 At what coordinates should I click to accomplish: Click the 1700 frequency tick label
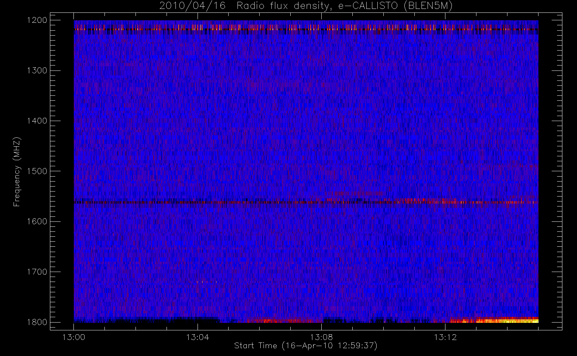tap(37, 272)
